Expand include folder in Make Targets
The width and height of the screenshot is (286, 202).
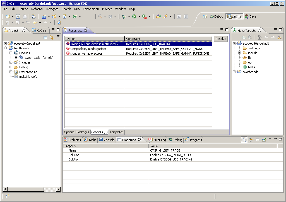pos(239,53)
